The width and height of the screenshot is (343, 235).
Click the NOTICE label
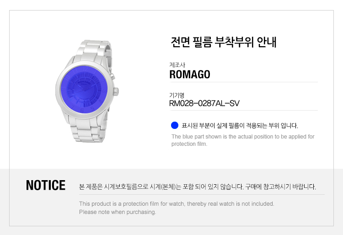[x=46, y=185]
